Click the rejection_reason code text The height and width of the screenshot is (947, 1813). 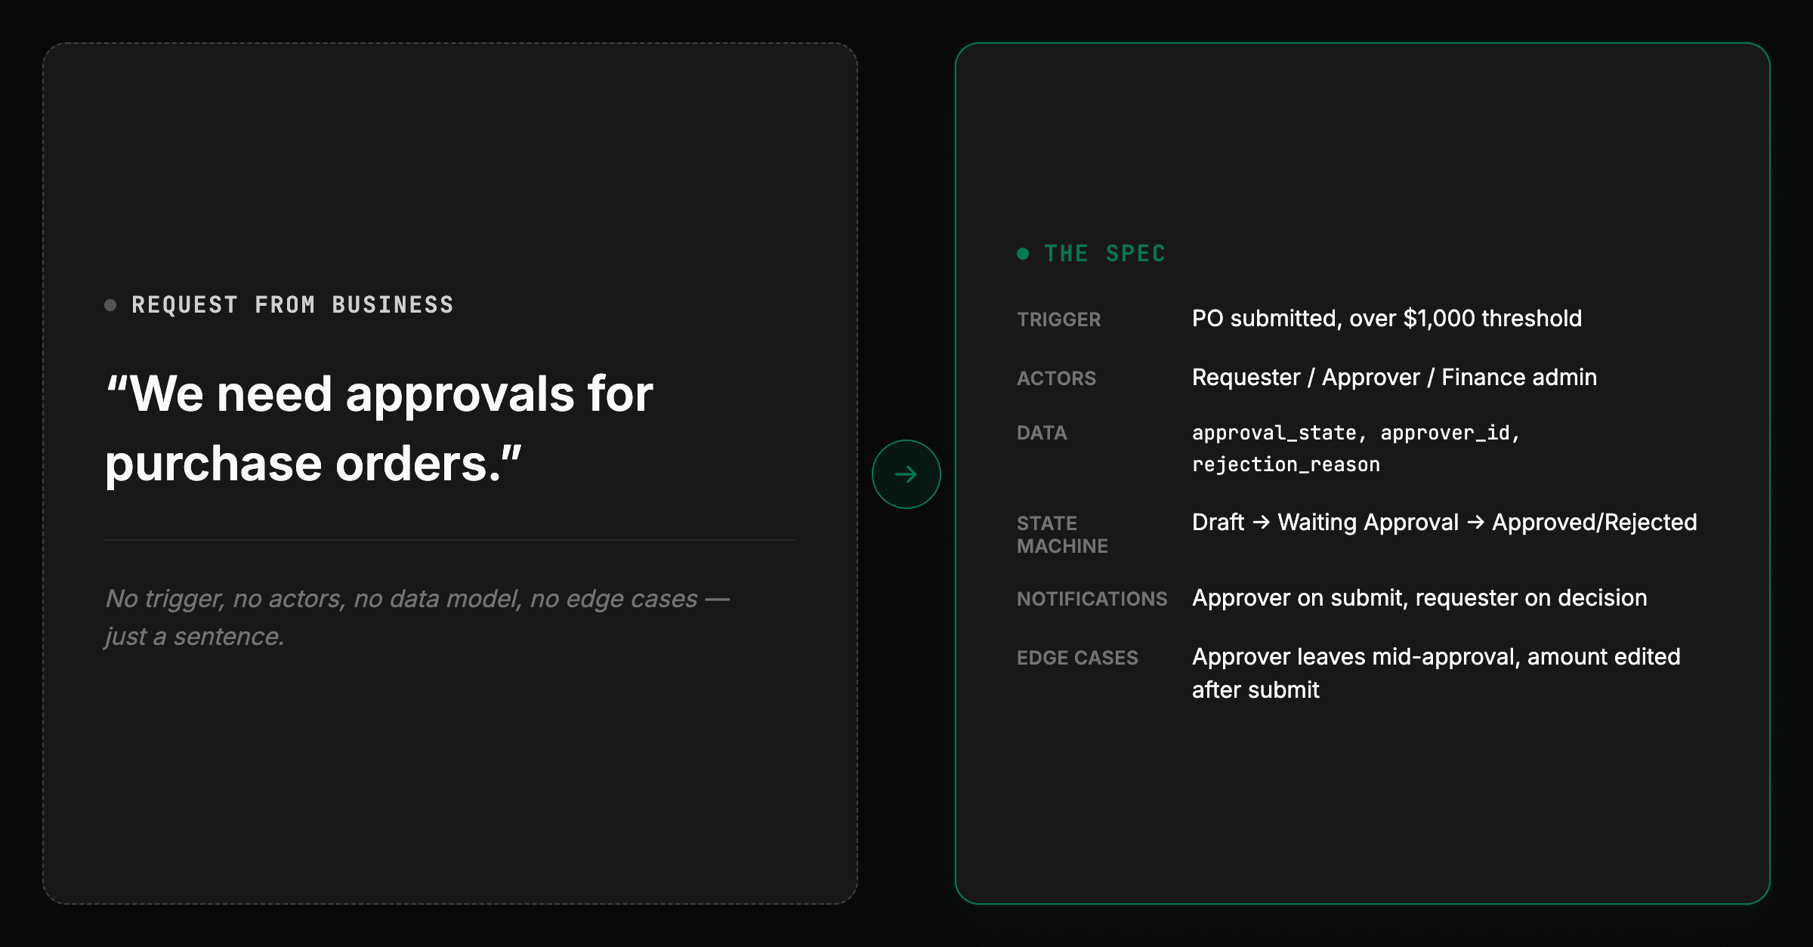click(1286, 464)
